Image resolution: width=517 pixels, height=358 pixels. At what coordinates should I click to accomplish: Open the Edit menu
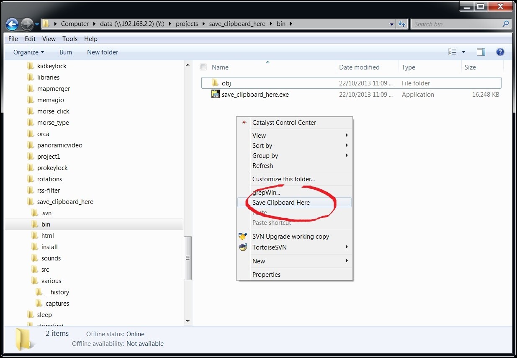(x=30, y=39)
